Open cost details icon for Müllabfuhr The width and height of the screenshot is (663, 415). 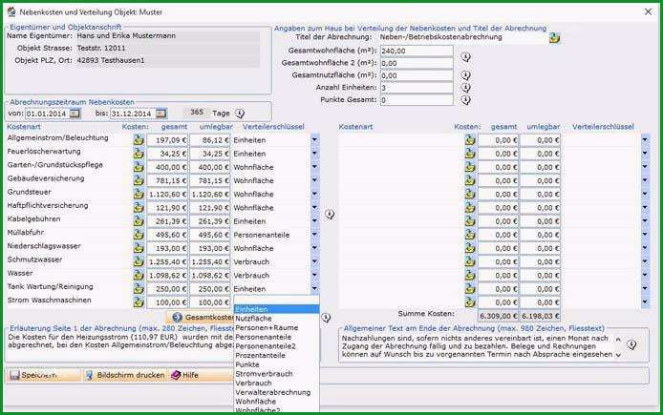(x=139, y=235)
